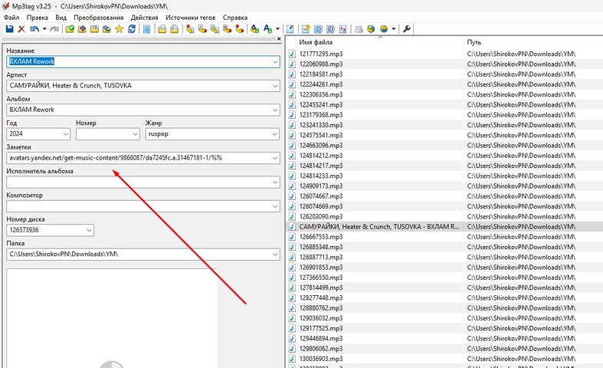Click the Имя файла column header

[x=316, y=42]
